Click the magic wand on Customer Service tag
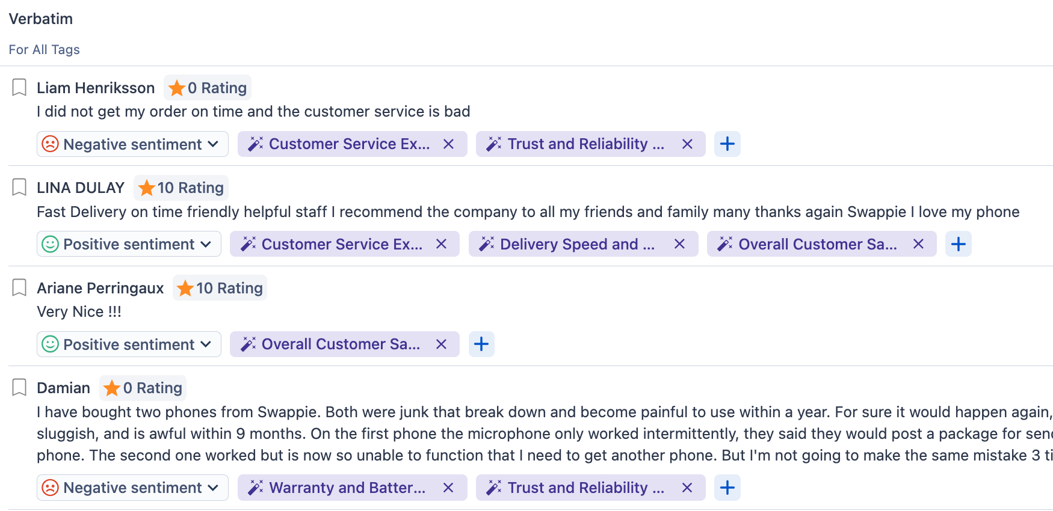The height and width of the screenshot is (511, 1053). 255,144
